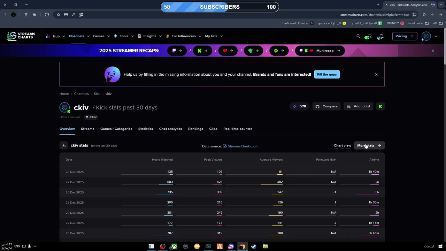
Task: Expand the Hub menu
Action: (56, 36)
